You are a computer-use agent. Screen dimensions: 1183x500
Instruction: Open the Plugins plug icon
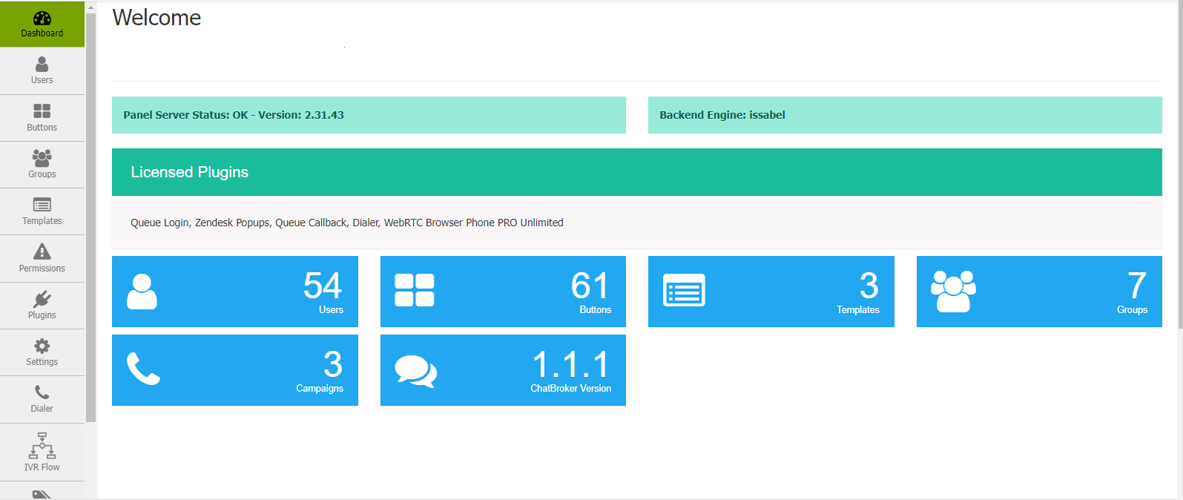point(42,299)
